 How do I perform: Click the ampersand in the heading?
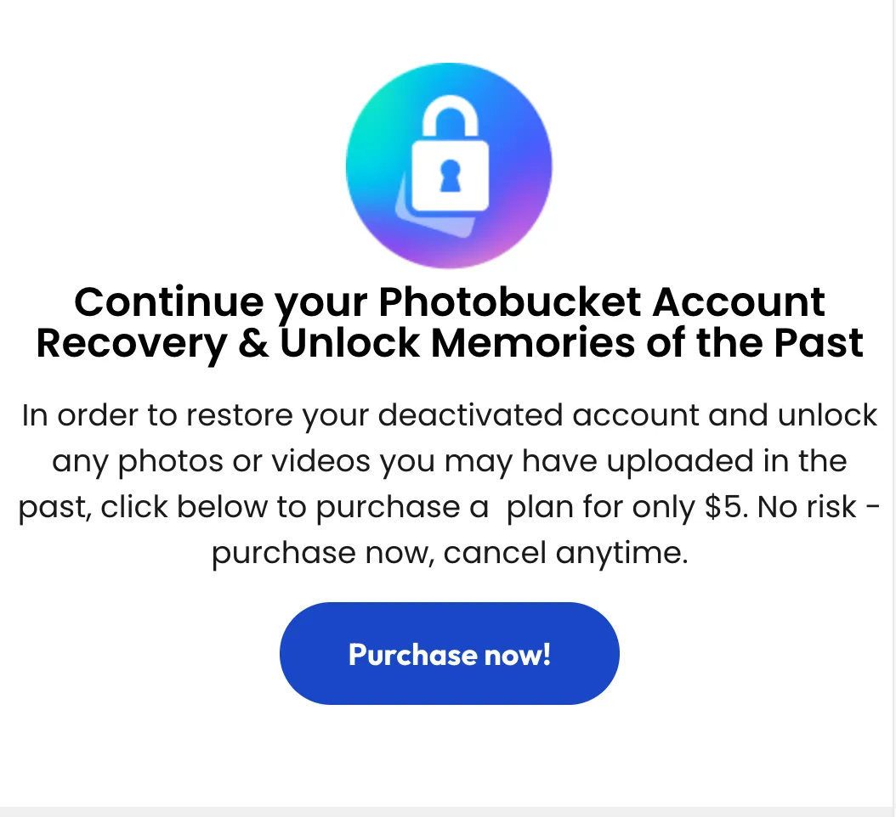pyautogui.click(x=253, y=343)
